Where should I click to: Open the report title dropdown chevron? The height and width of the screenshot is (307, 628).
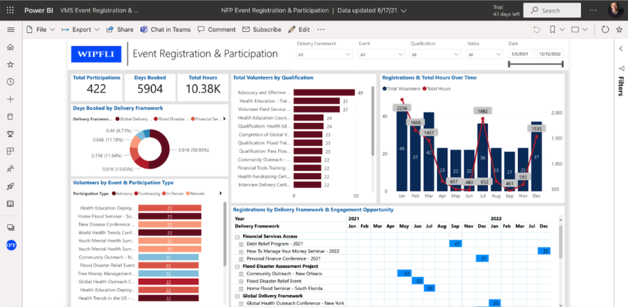[x=404, y=11]
